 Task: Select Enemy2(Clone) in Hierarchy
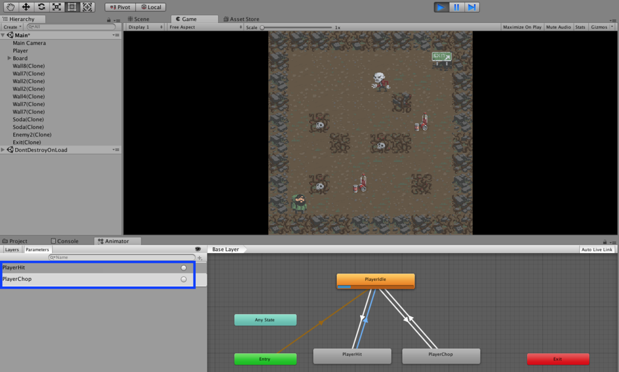click(32, 135)
